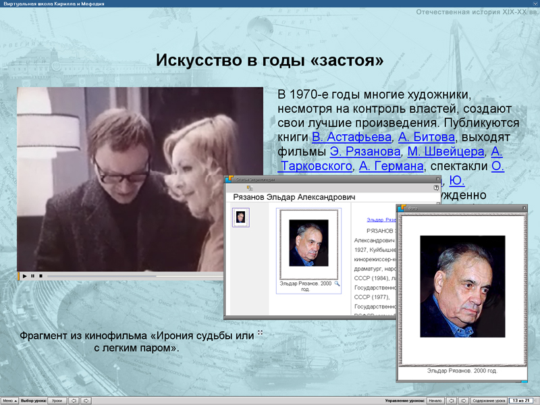Click the previous-lesson arrow next to Начало
Viewport: 540px width, 405px height.
pos(452,400)
